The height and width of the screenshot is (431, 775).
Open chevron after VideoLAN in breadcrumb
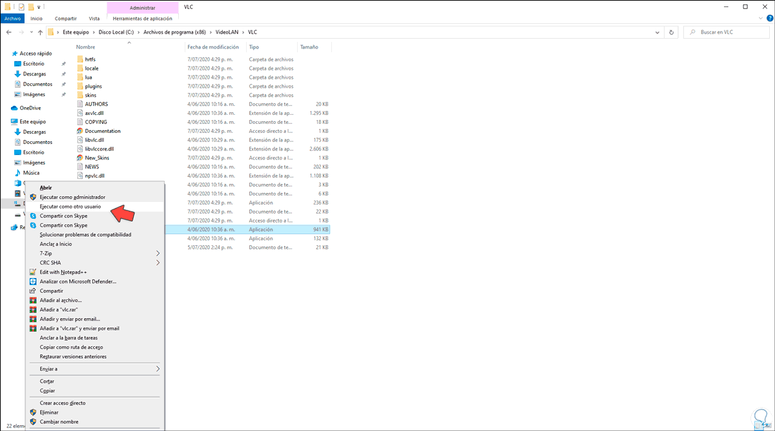click(242, 32)
